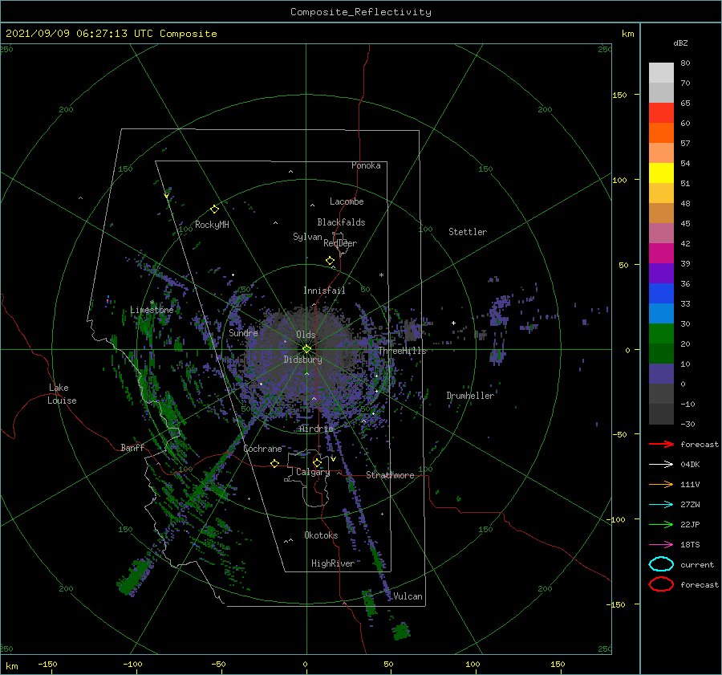Select the slate purple 0-10 dBZ swatch
722x675 pixels.
pos(661,374)
